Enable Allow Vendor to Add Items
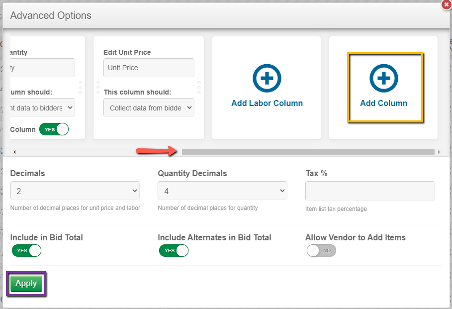The height and width of the screenshot is (309, 452). 321,251
